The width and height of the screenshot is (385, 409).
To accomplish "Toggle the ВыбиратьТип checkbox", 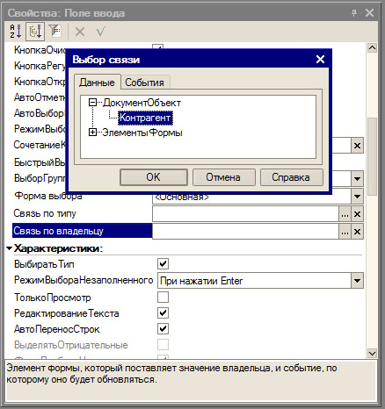I will click(x=163, y=264).
